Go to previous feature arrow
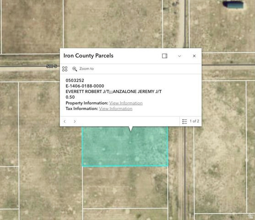 click(65, 121)
